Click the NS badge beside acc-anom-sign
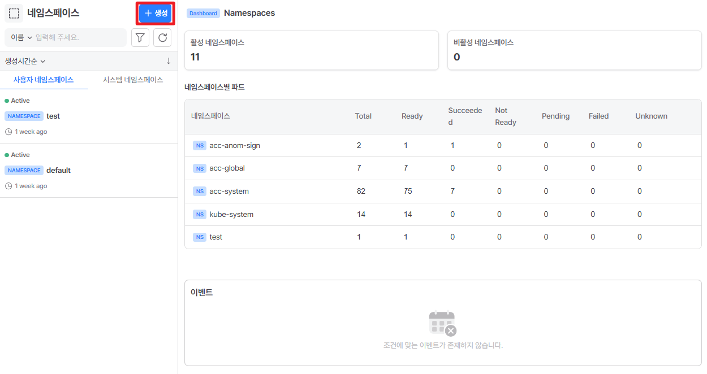 pos(200,146)
